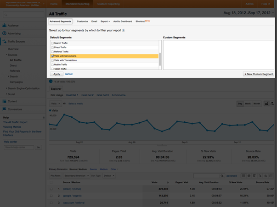Open the Standard Reporting tab
Viewport: 277px width, 207px height.
pos(77,4)
